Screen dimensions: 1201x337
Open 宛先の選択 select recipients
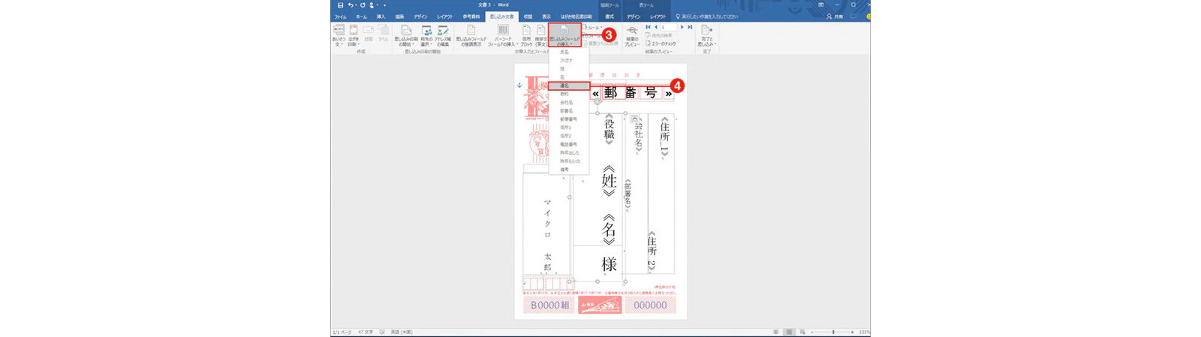pos(426,35)
